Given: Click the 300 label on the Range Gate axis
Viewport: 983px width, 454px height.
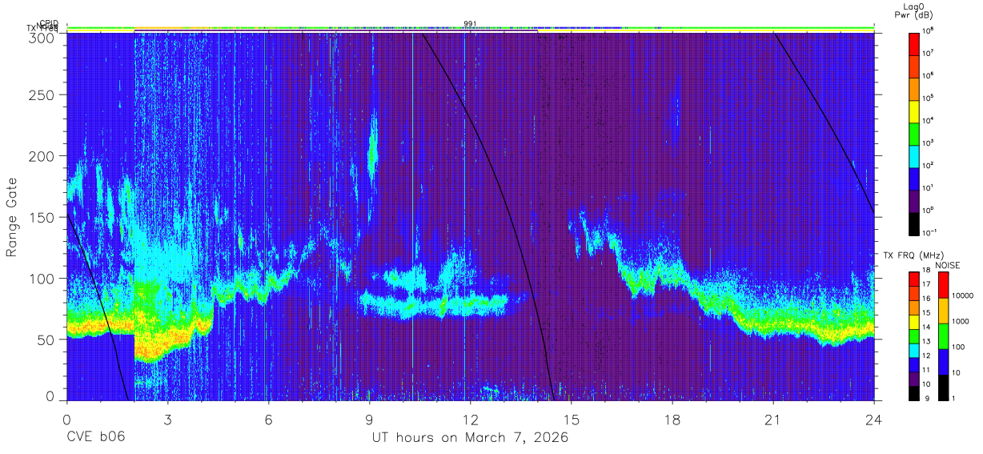Looking at the screenshot, I should pyautogui.click(x=42, y=37).
